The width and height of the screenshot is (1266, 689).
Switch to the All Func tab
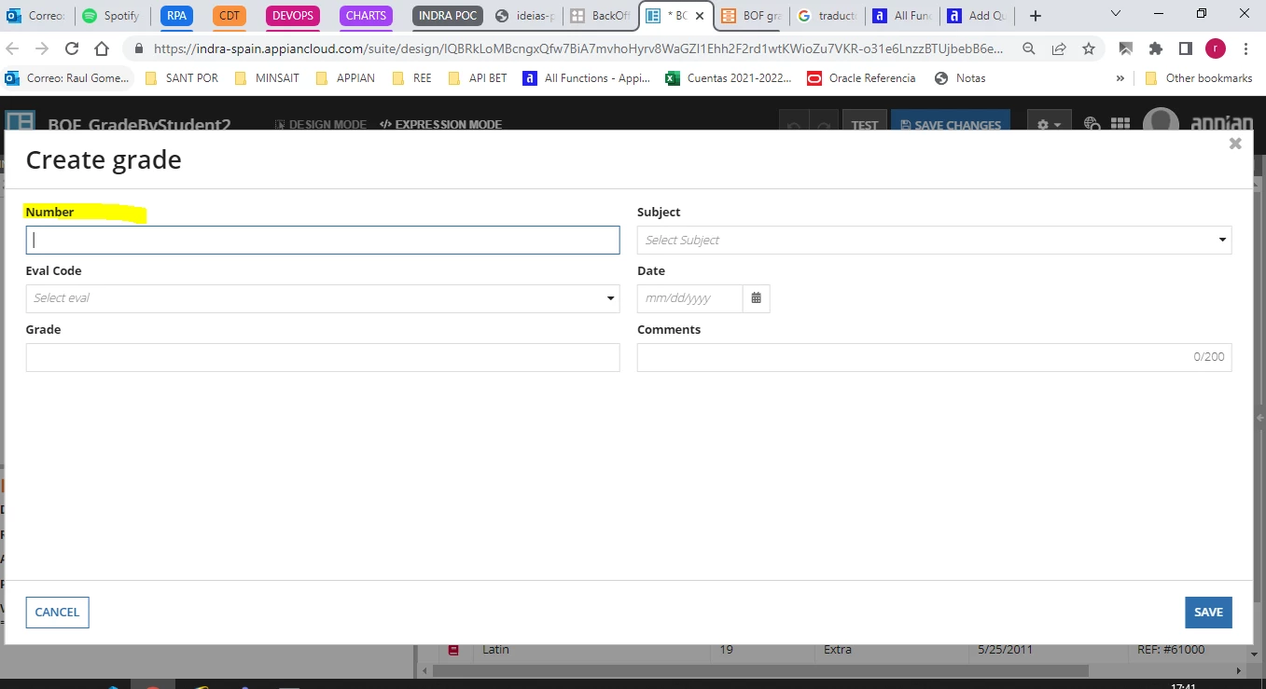point(901,16)
